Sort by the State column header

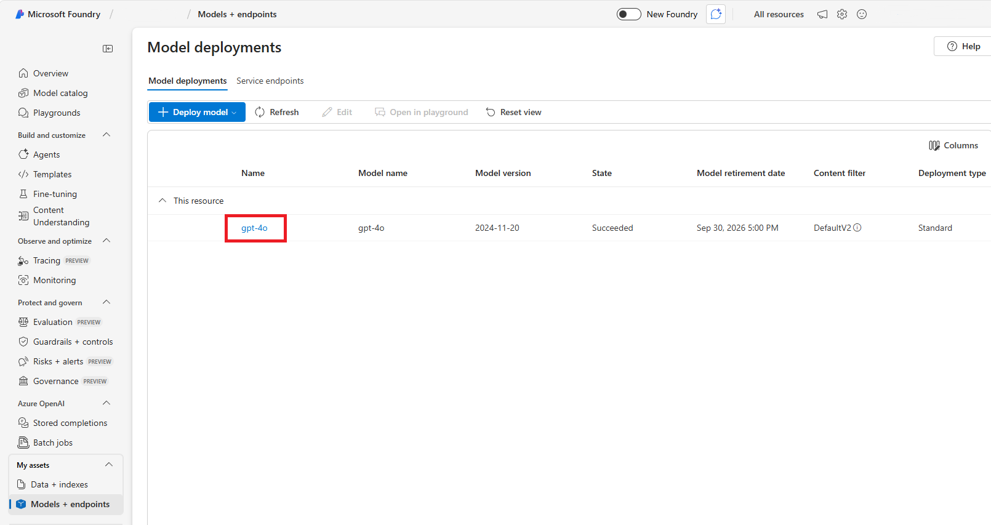(x=602, y=173)
